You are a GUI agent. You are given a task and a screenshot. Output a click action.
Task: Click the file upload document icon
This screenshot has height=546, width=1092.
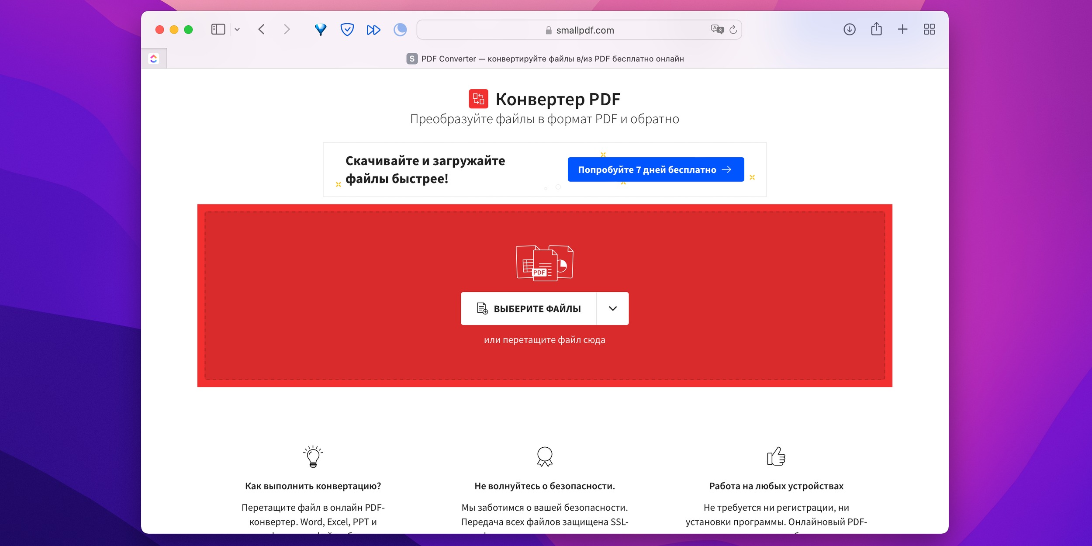tap(484, 308)
